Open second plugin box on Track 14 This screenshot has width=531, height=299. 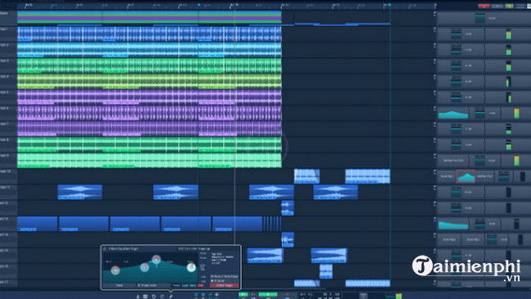[x=473, y=239]
